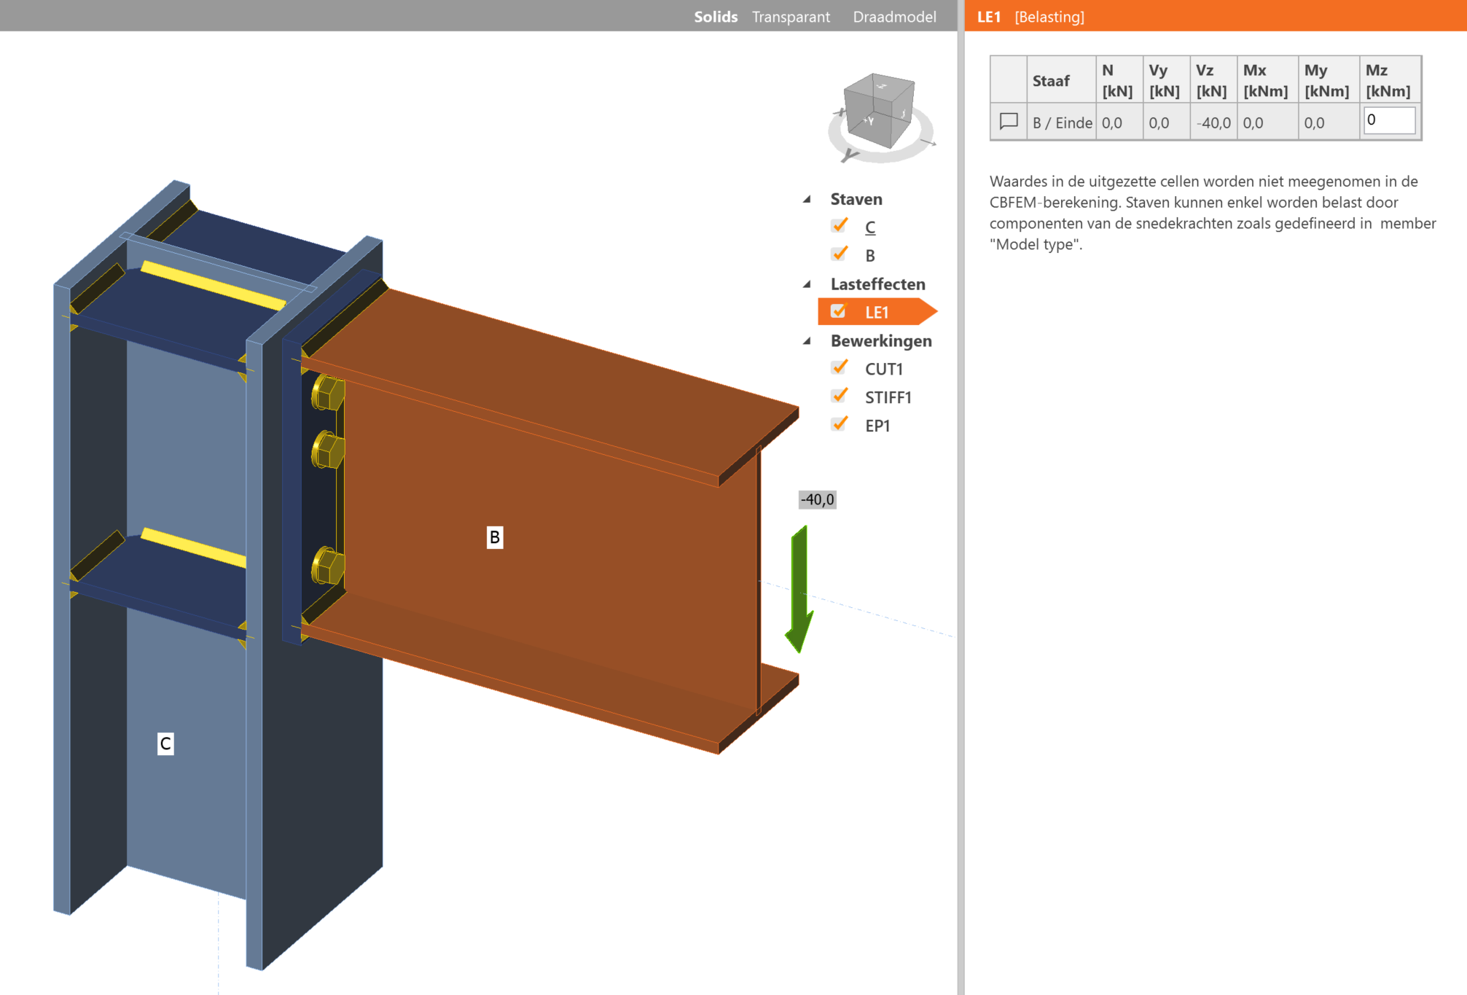Click the yellow upper stiffener weld strip
This screenshot has height=995, width=1467.
coord(213,285)
